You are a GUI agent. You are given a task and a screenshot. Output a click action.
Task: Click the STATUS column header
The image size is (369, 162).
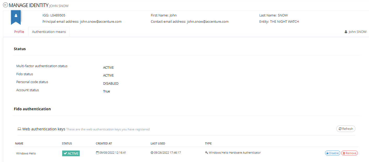point(67,143)
